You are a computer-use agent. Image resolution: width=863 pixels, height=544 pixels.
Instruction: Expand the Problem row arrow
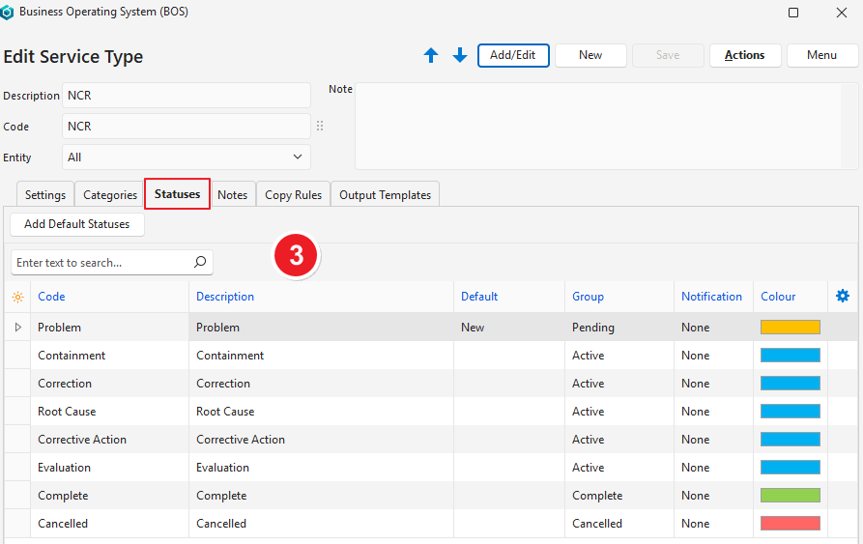17,328
